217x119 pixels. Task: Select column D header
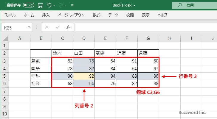click(84, 38)
